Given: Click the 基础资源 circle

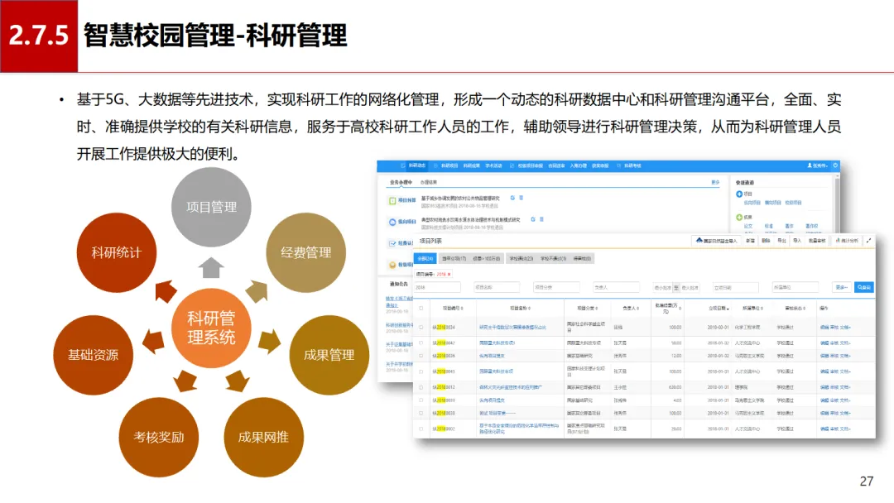Looking at the screenshot, I should (93, 355).
